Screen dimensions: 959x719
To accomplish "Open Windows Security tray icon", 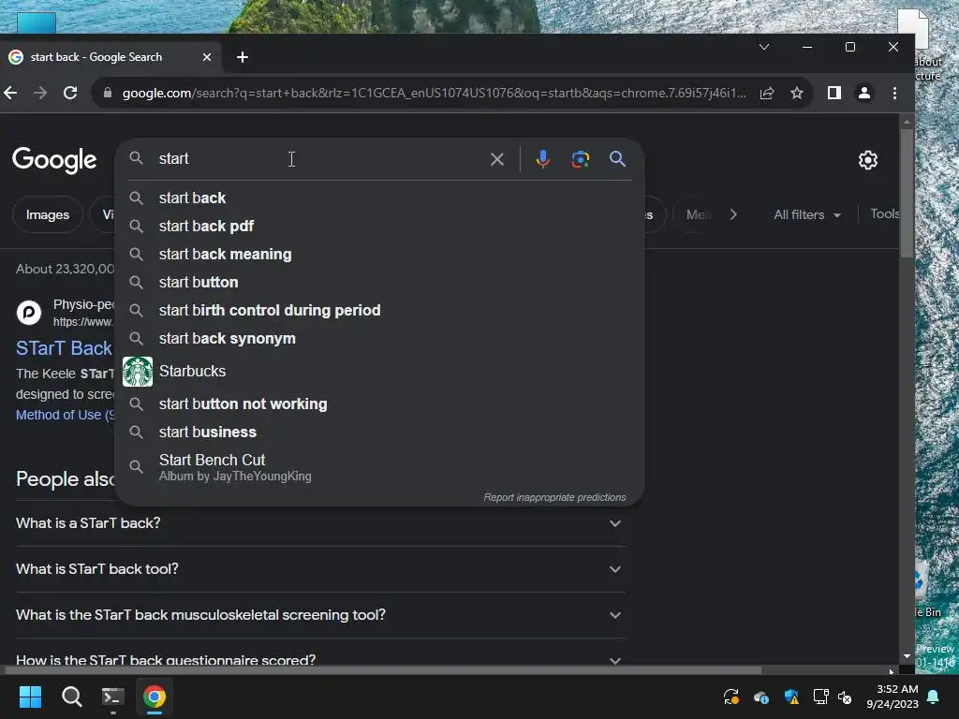I will coord(791,697).
